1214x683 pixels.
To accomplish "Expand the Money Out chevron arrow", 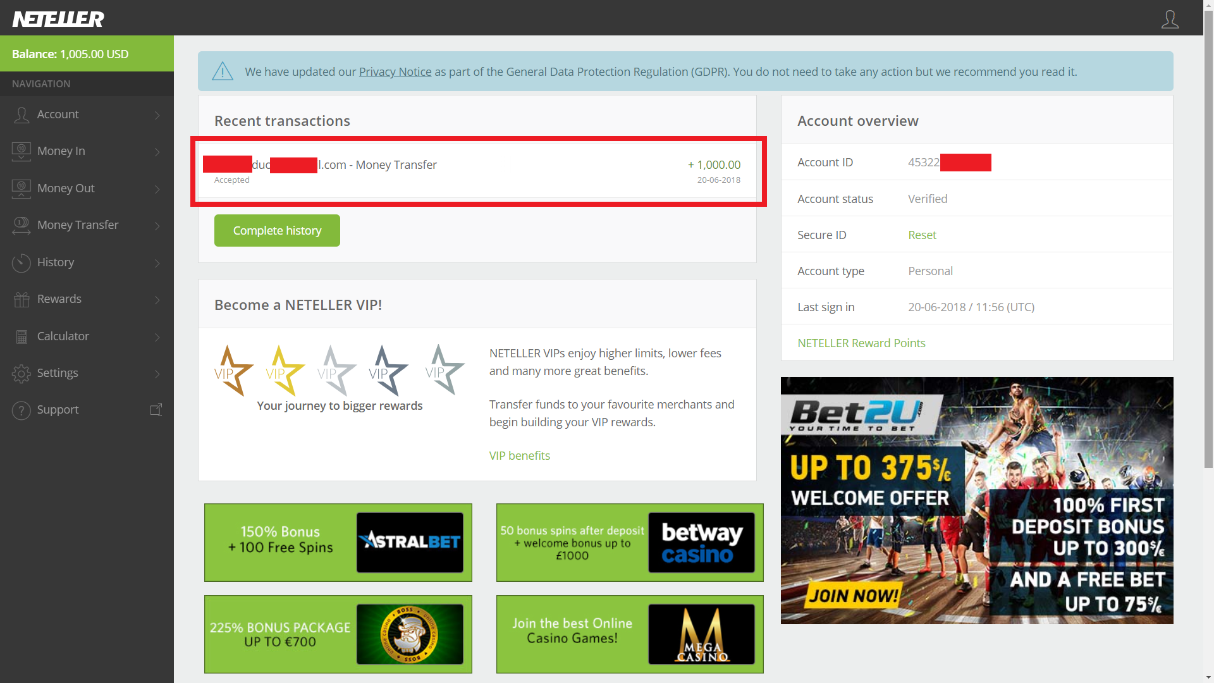I will click(157, 189).
